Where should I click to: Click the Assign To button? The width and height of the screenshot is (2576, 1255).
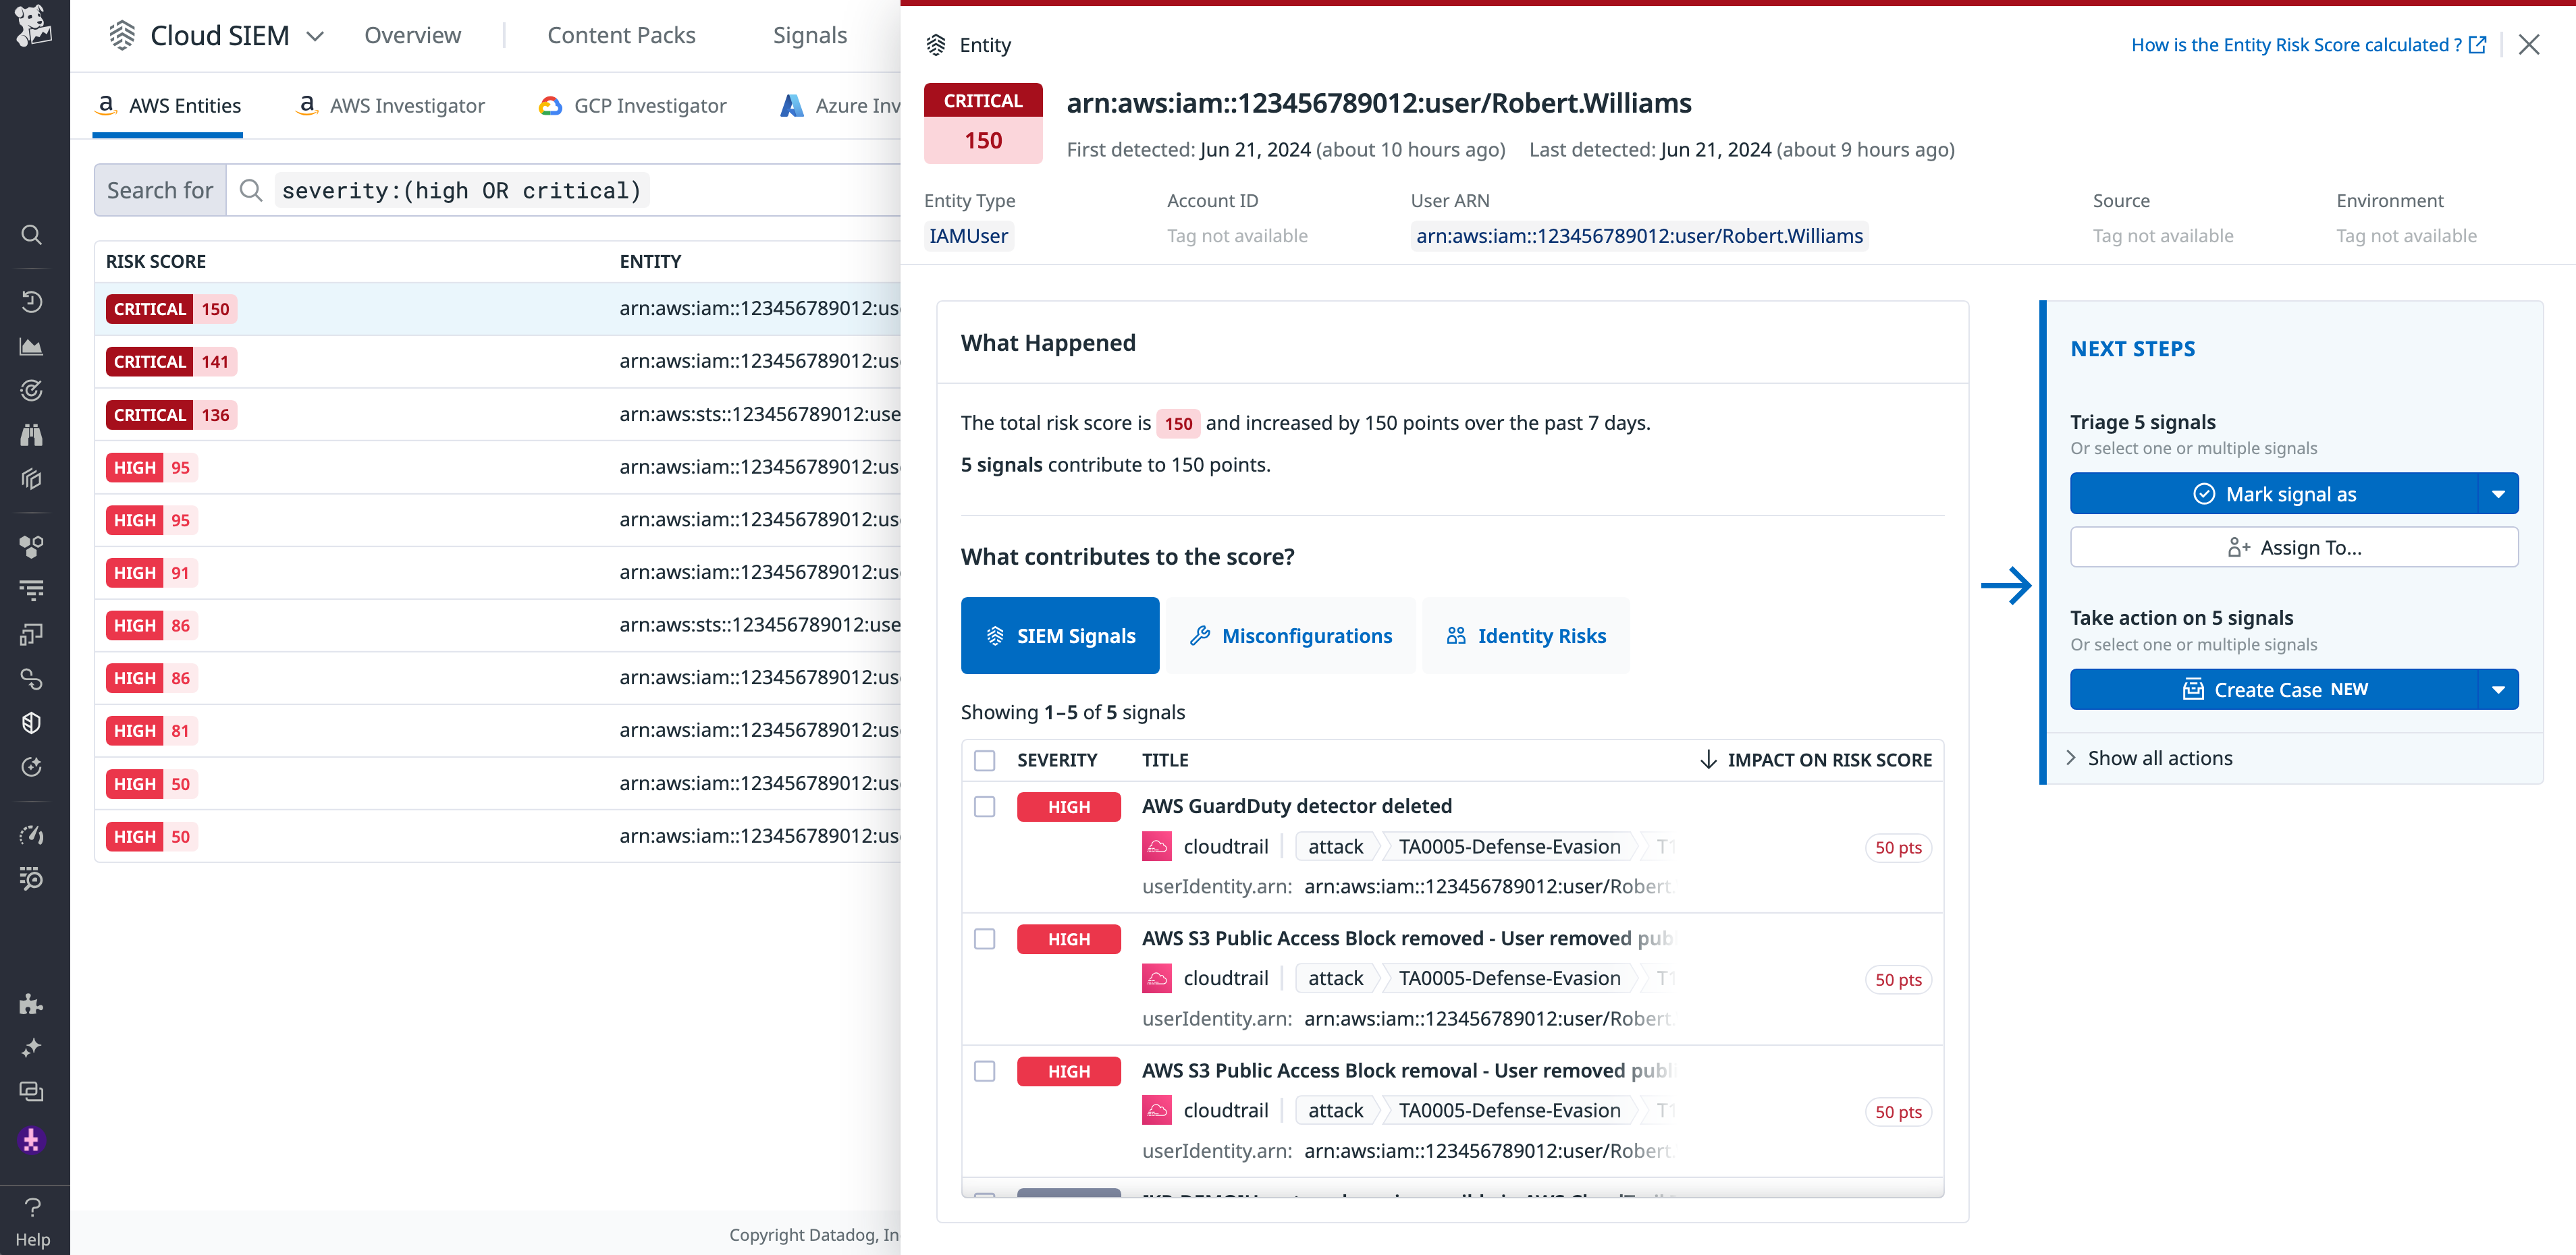[2294, 547]
